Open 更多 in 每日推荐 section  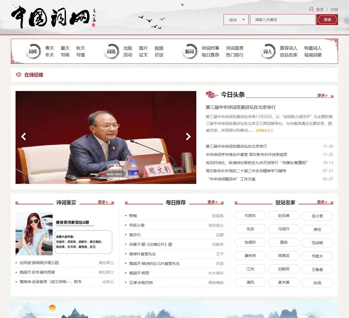click(213, 202)
